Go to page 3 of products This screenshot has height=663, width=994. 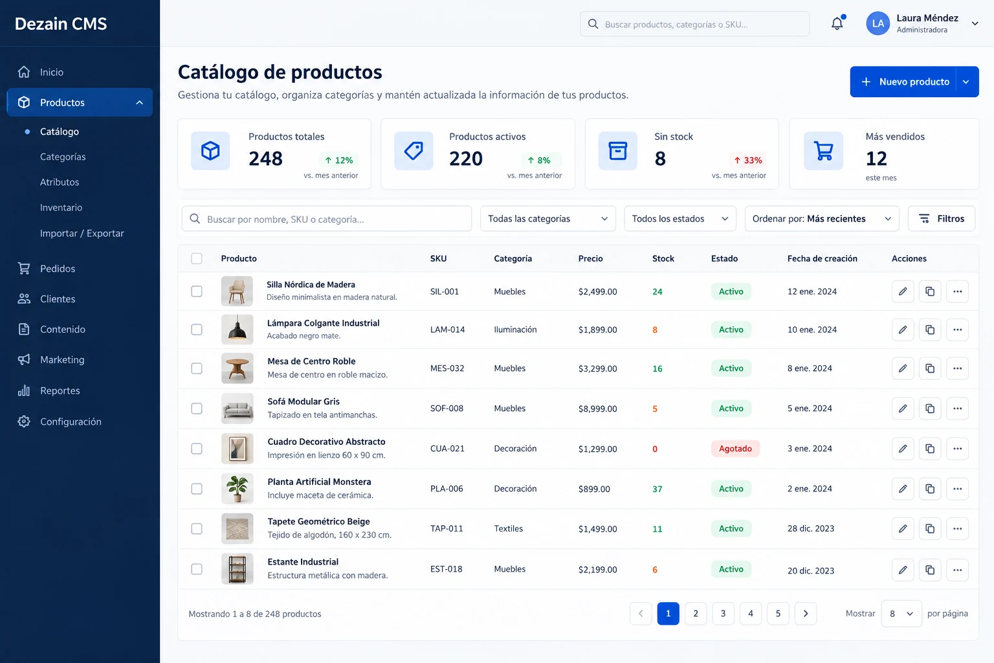[x=723, y=614]
